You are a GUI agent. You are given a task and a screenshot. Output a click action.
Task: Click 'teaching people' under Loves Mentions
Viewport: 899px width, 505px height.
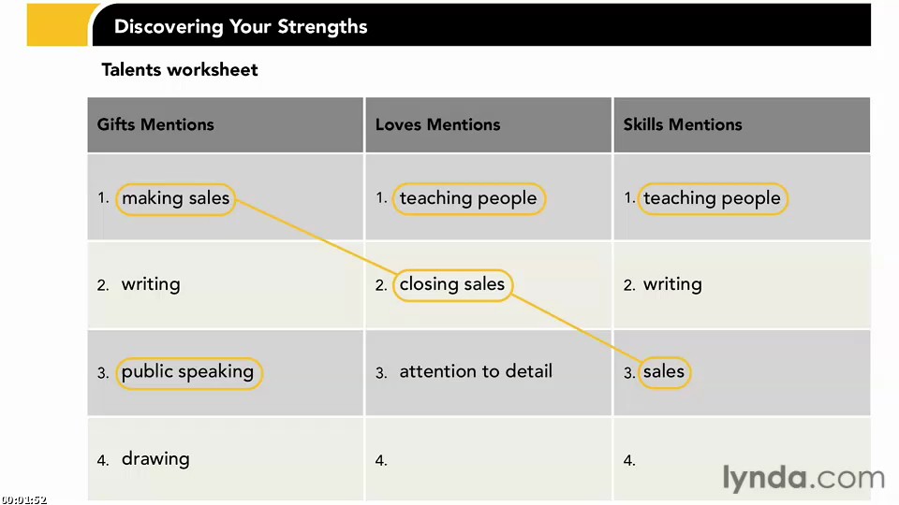pyautogui.click(x=468, y=198)
